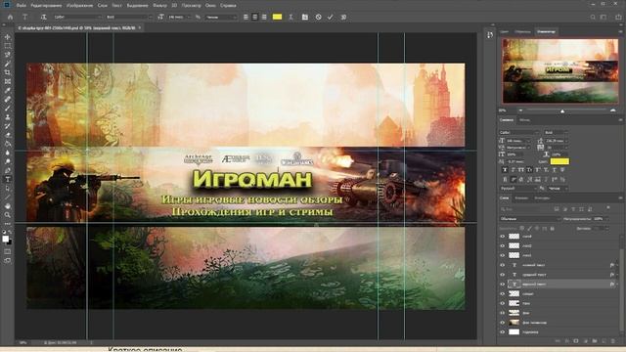
Task: Open the 'Фильтр' menu
Action: (x=160, y=6)
